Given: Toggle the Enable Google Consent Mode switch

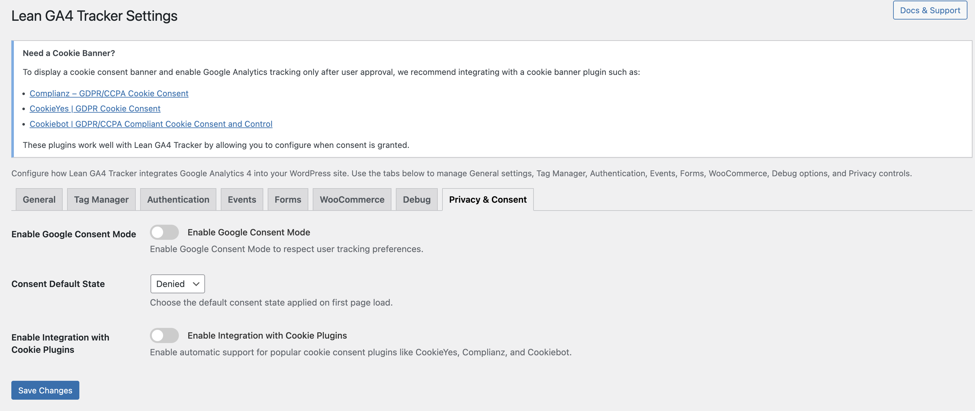Looking at the screenshot, I should click(164, 232).
